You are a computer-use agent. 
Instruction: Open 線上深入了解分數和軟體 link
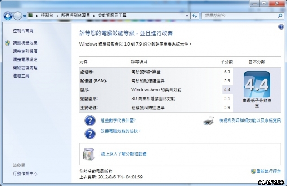[x=124, y=154]
